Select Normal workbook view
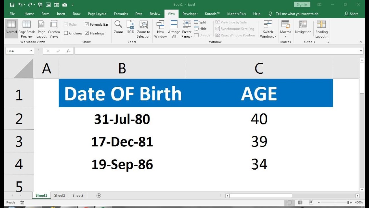The height and width of the screenshot is (208, 369). [x=12, y=29]
